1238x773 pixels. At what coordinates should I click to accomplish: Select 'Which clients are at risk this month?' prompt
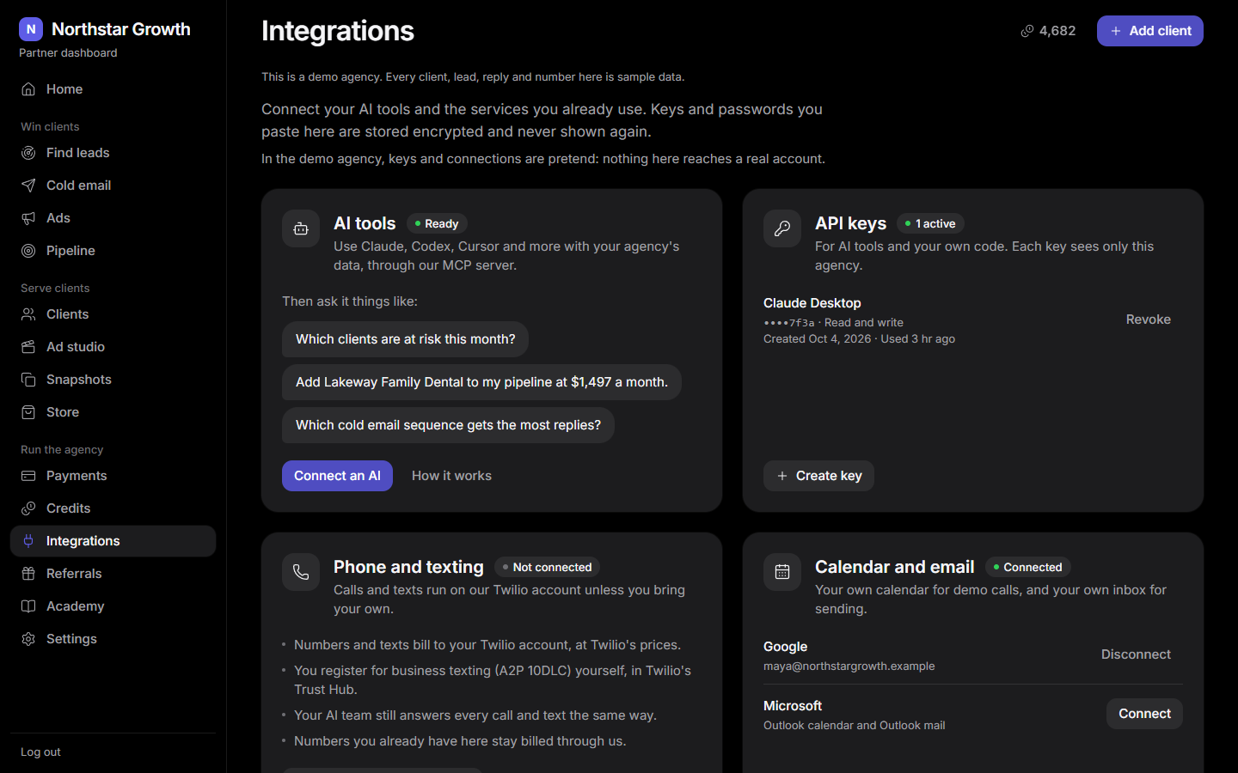[405, 339]
